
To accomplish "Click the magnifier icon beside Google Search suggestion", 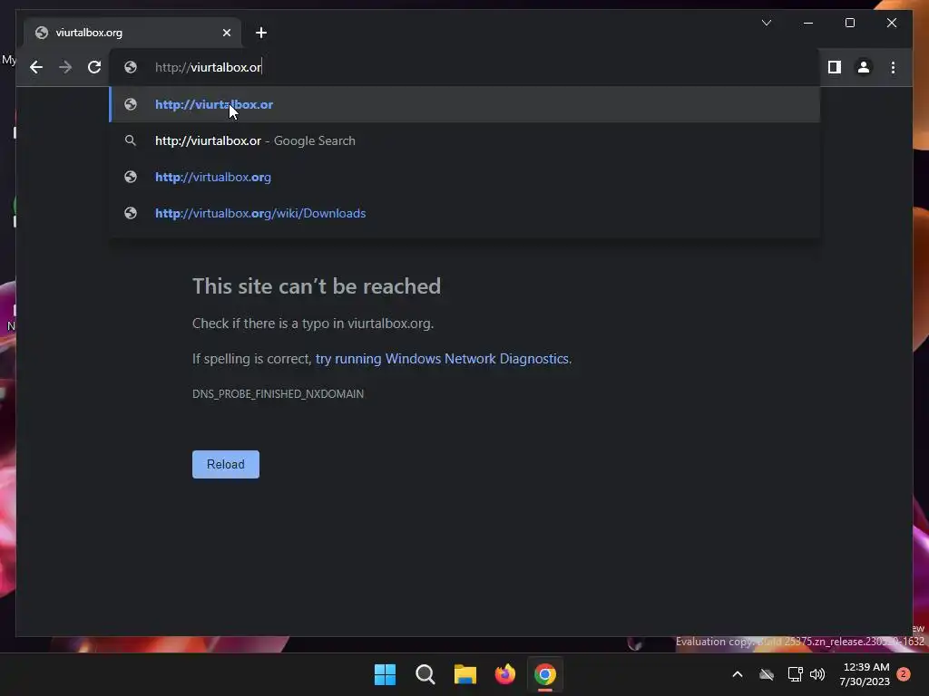I will pos(131,140).
